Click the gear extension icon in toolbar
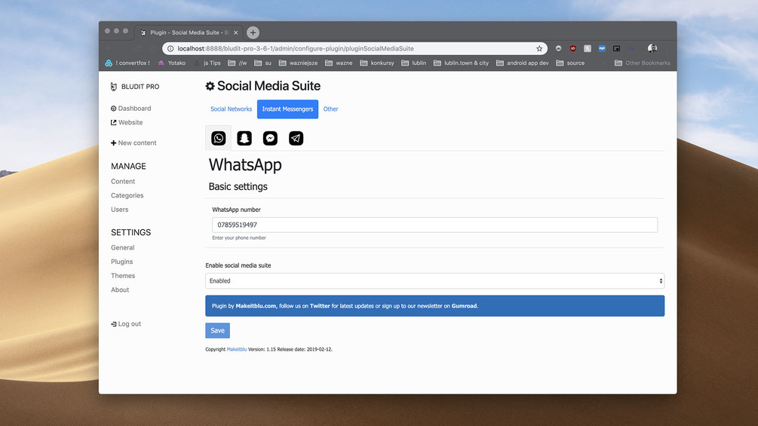The image size is (758, 426). 558,48
